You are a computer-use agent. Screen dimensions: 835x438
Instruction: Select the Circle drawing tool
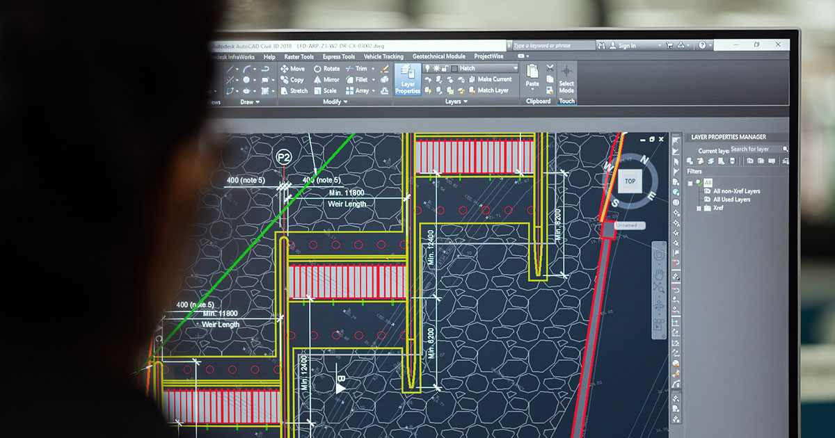(246, 80)
